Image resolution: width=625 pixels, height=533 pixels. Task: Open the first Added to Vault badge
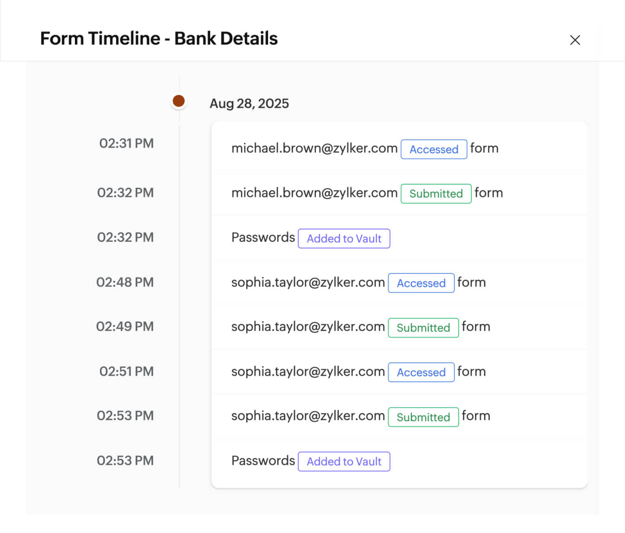[x=344, y=238]
